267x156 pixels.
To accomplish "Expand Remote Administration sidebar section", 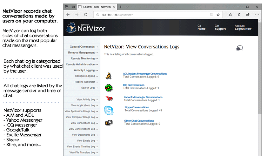I will 82,64.
